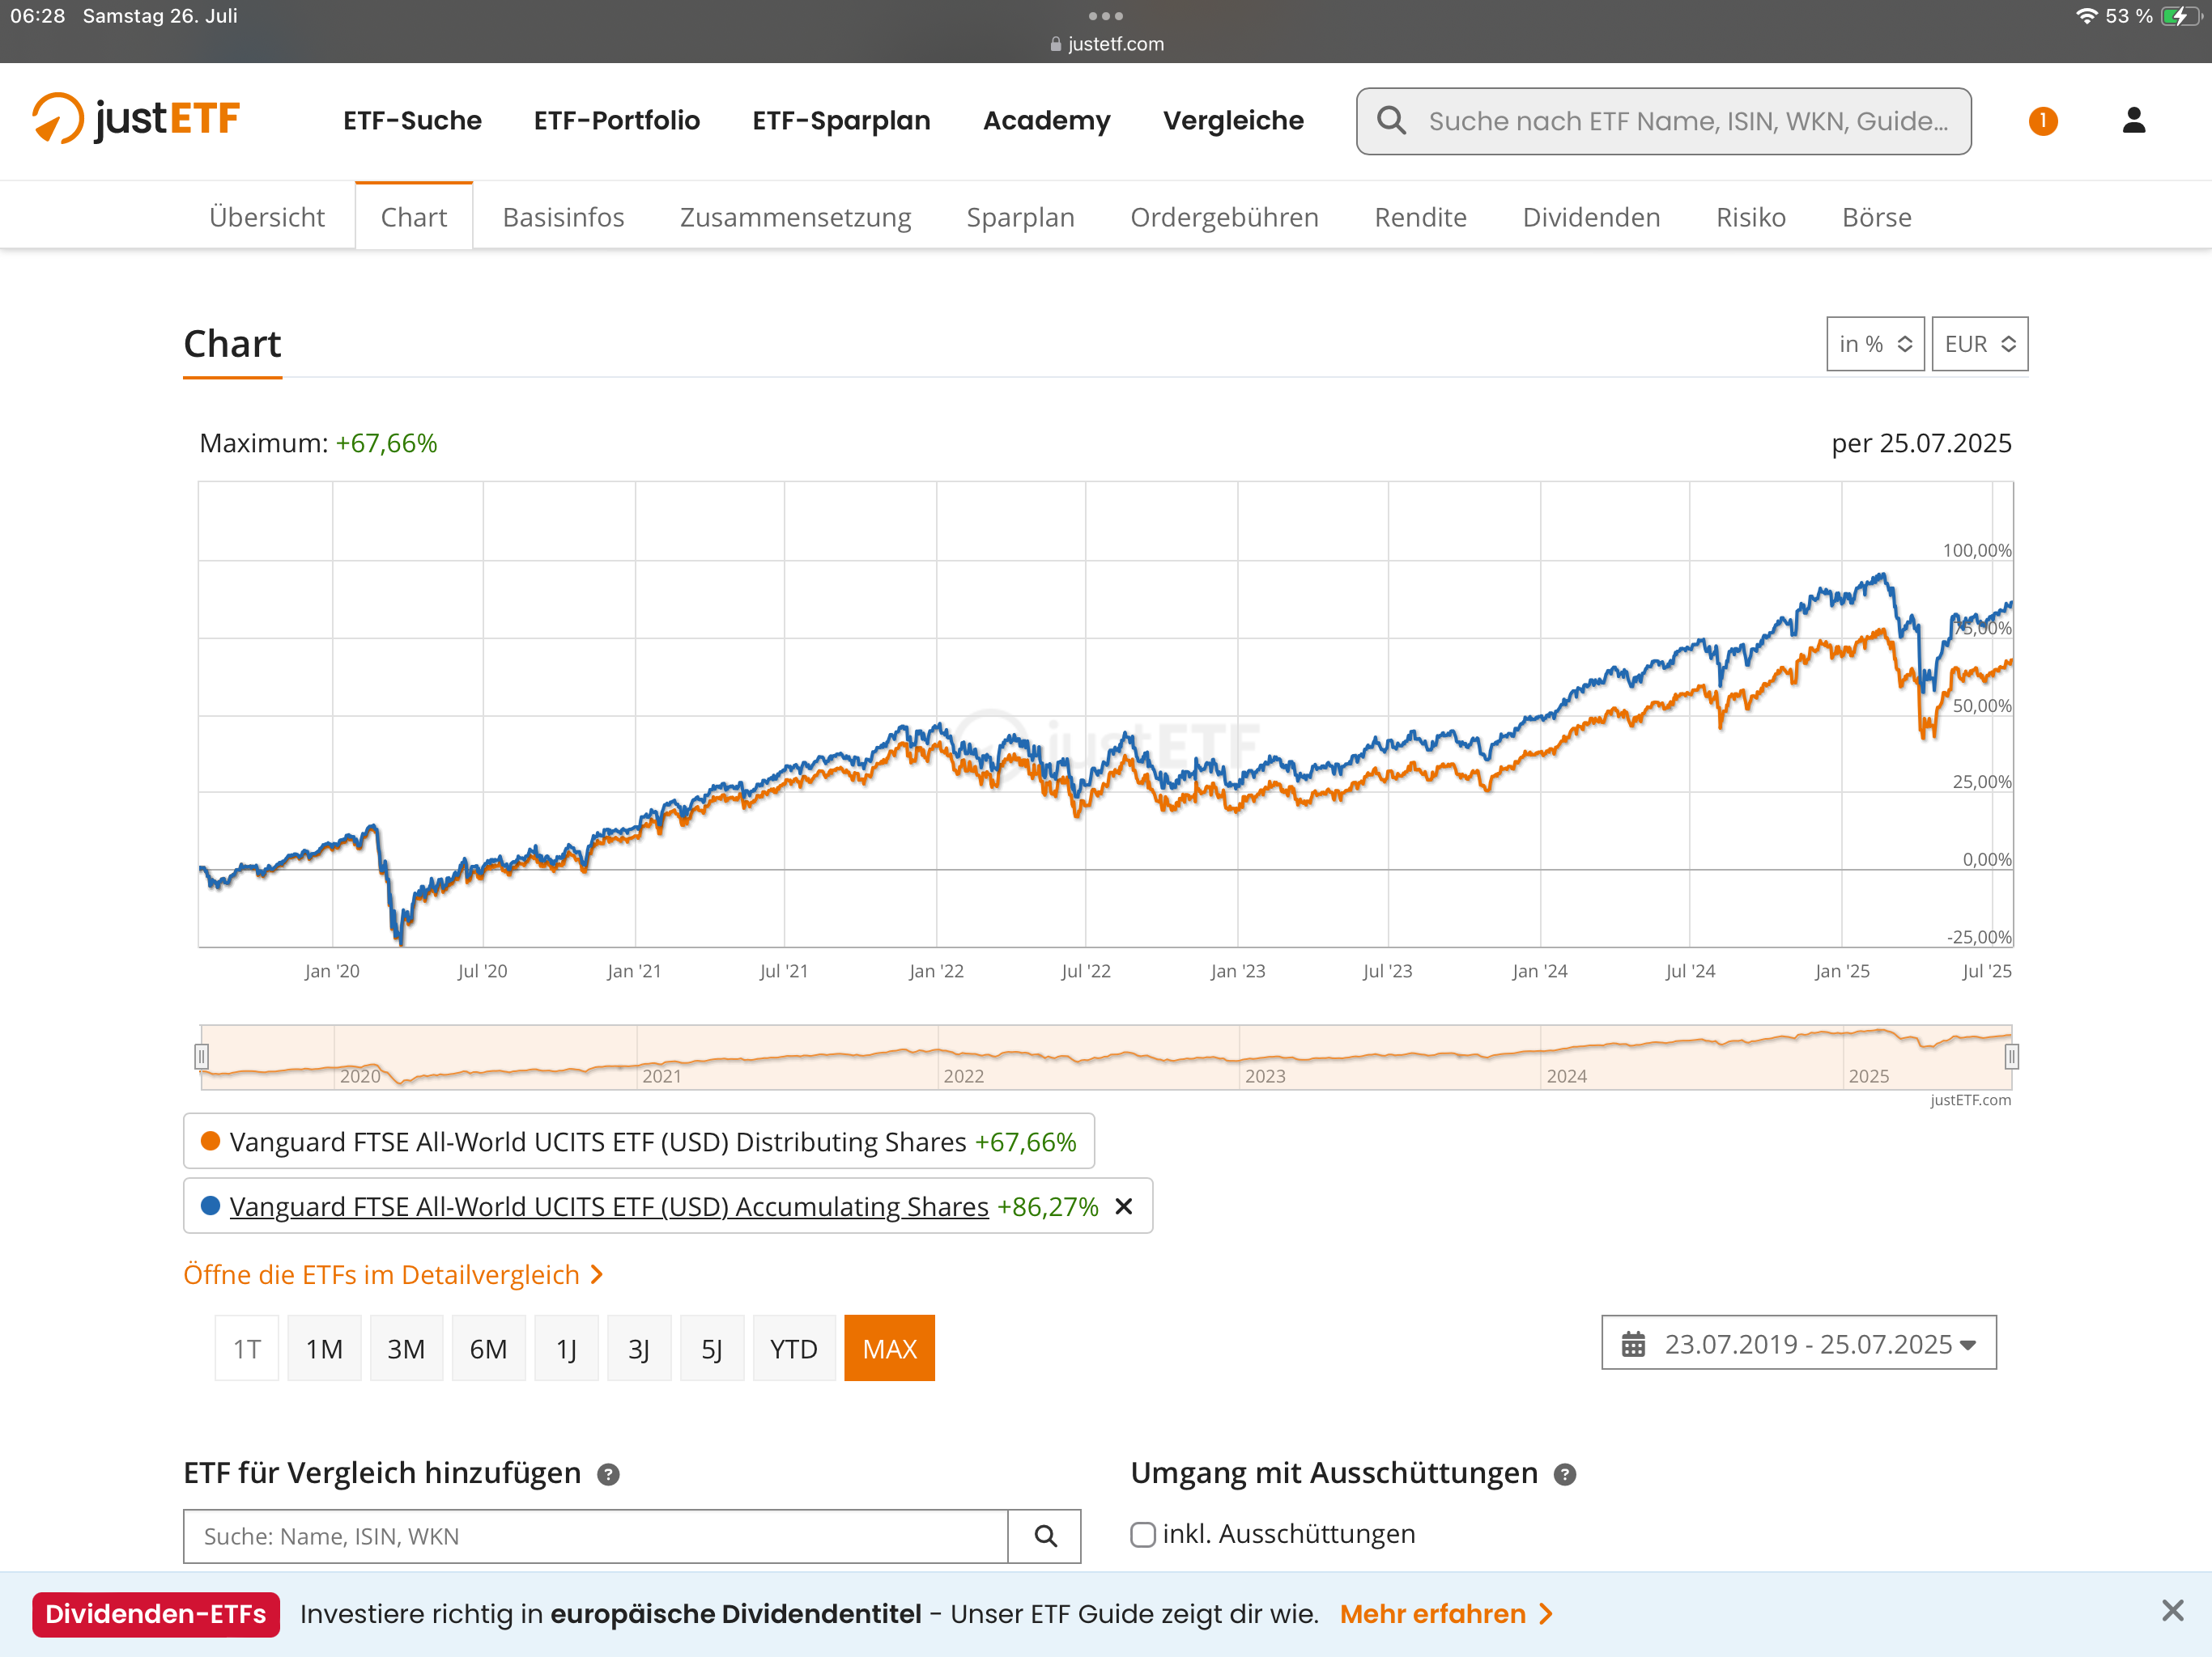
Task: Click the justETF logo icon
Action: point(58,119)
